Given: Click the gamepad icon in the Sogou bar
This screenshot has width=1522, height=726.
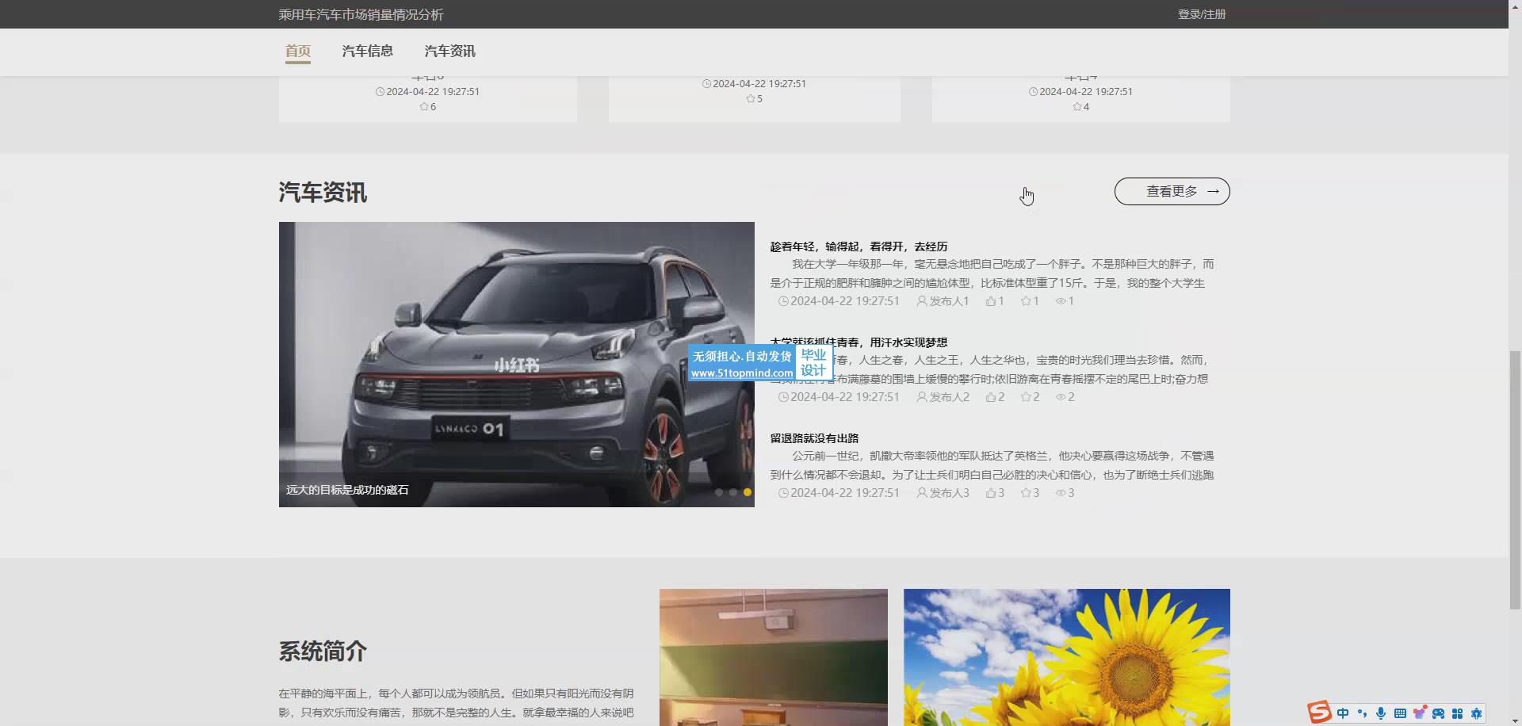Looking at the screenshot, I should 1438,713.
